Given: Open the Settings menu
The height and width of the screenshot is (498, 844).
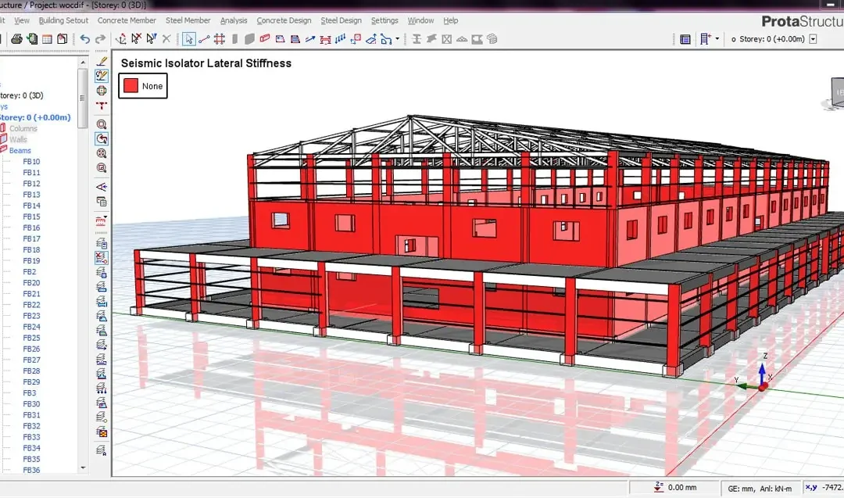Looking at the screenshot, I should [x=384, y=20].
